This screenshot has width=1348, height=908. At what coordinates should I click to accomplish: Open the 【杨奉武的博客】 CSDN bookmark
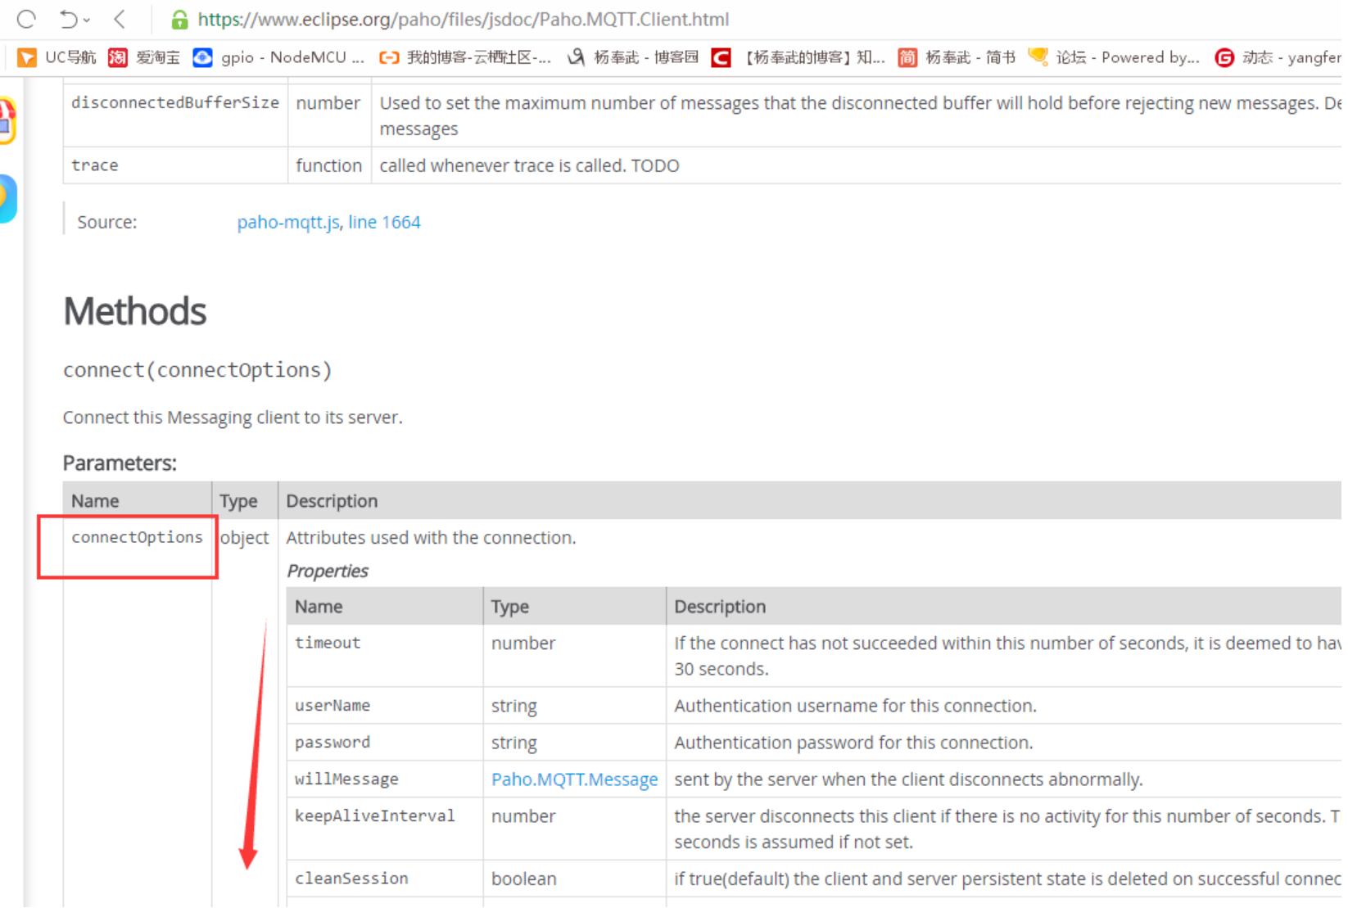coord(798,57)
